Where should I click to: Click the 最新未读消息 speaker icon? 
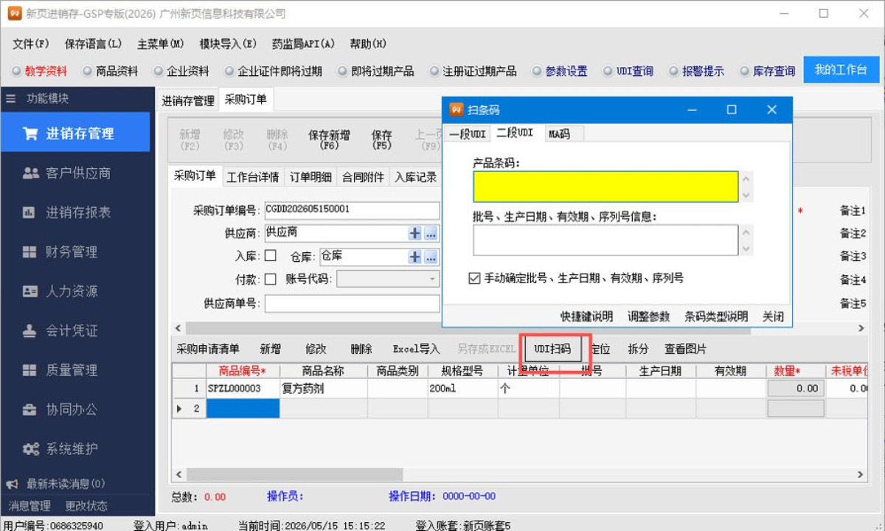pyautogui.click(x=13, y=485)
